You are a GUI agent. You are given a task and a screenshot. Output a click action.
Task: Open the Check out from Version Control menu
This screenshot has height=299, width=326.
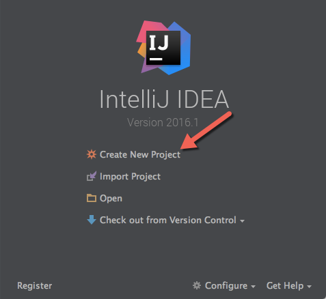[168, 220]
